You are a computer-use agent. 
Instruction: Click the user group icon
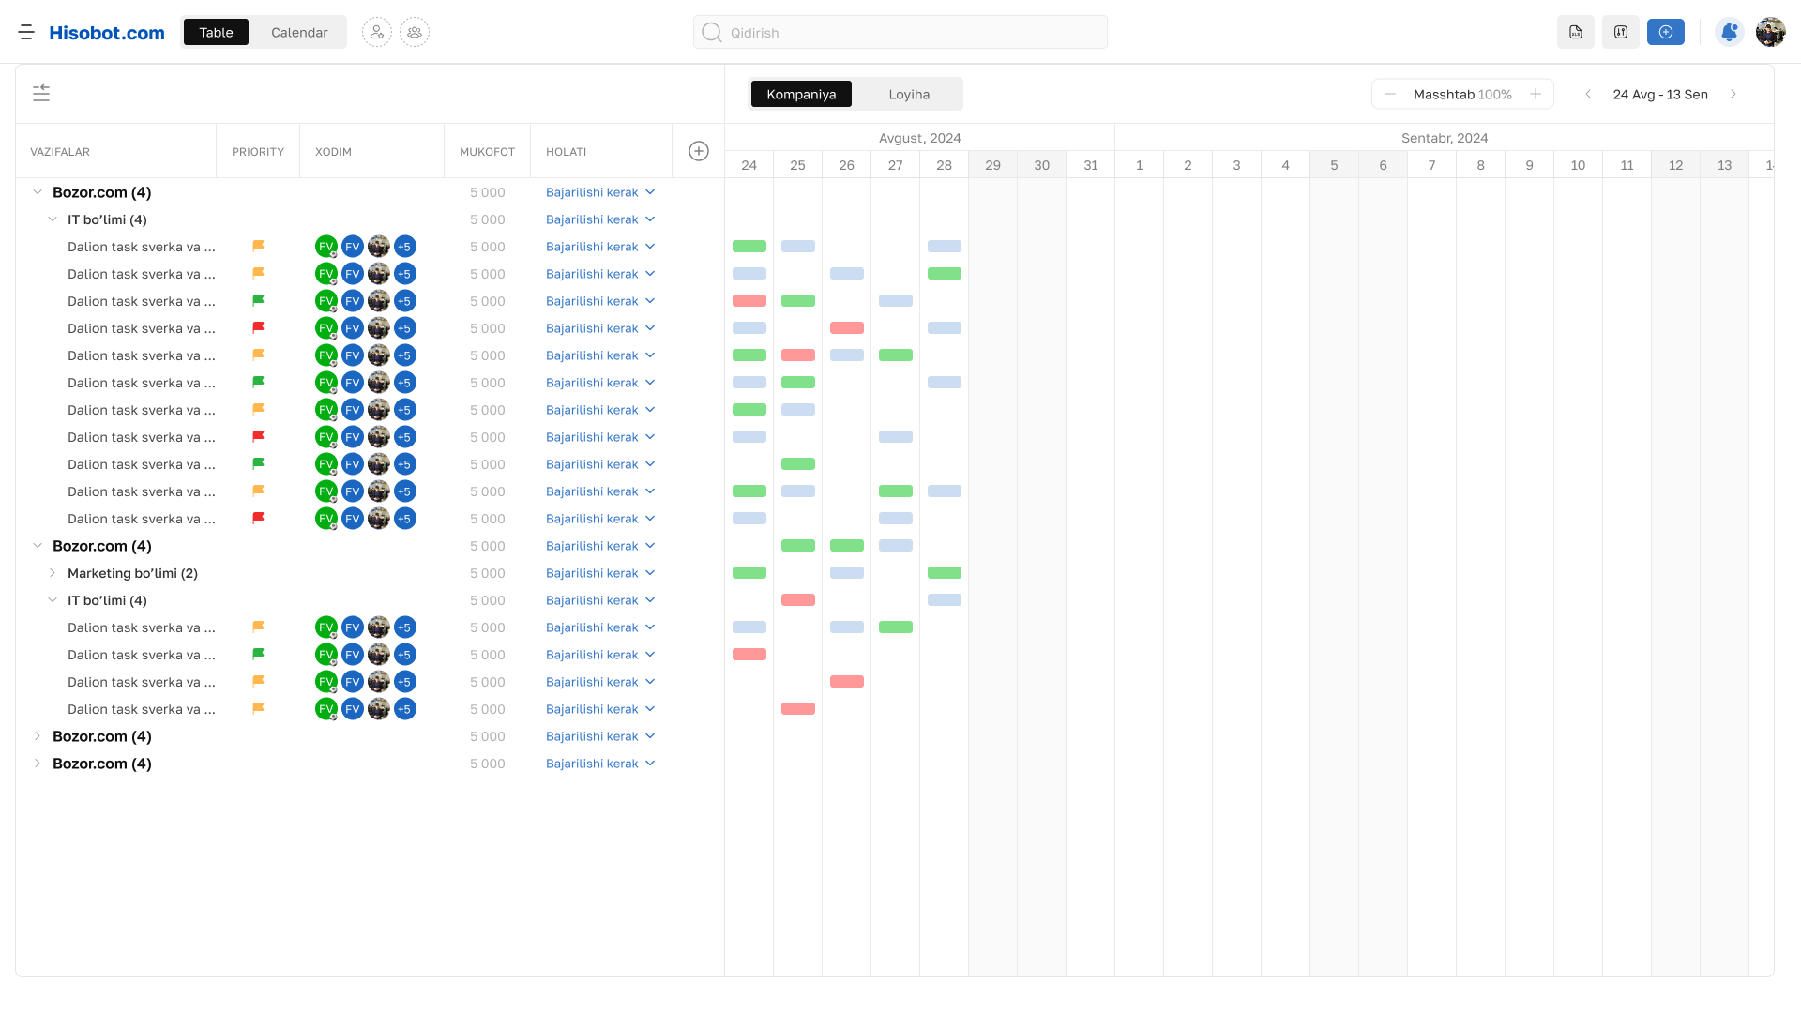pos(415,32)
